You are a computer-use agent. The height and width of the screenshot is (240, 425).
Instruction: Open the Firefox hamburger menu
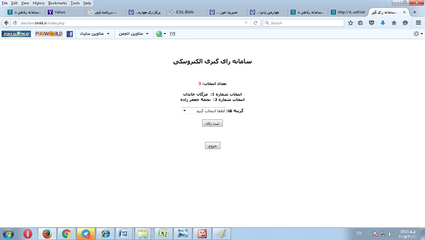418,23
